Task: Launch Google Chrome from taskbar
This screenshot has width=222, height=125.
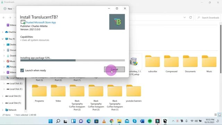Action: click(112, 121)
